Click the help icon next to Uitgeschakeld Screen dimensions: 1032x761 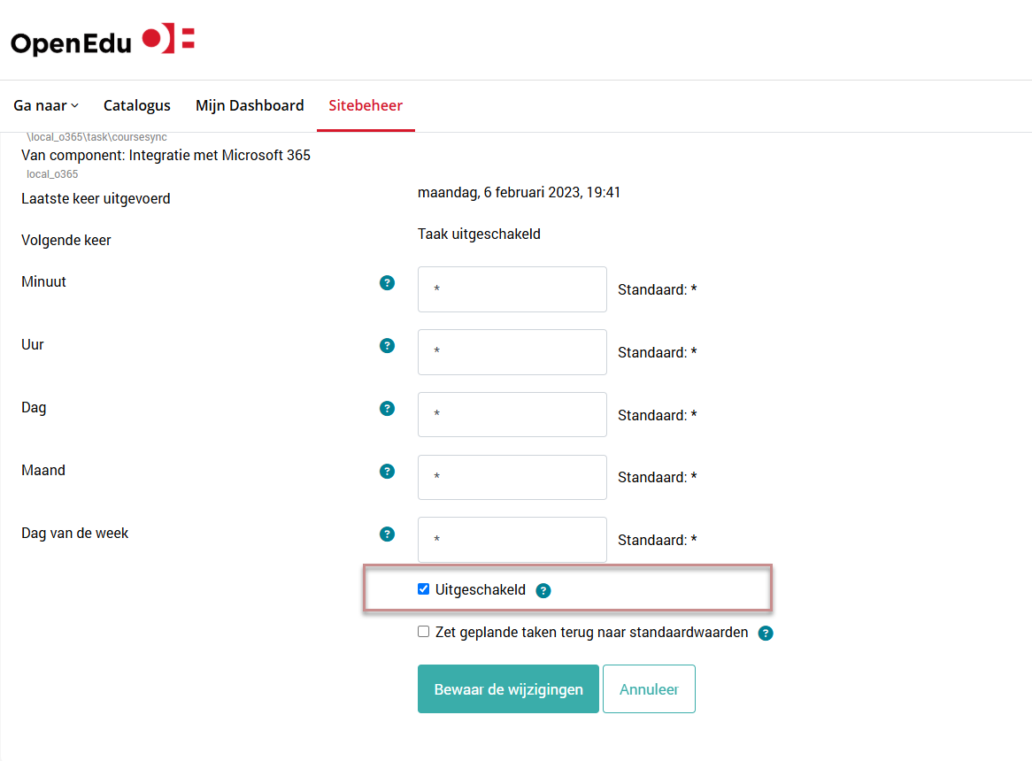click(x=543, y=591)
